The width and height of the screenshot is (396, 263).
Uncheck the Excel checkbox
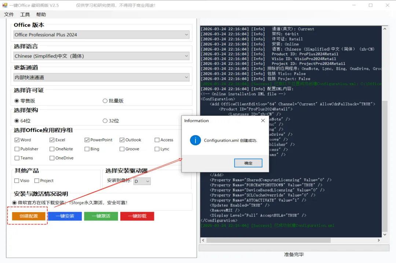(52, 140)
